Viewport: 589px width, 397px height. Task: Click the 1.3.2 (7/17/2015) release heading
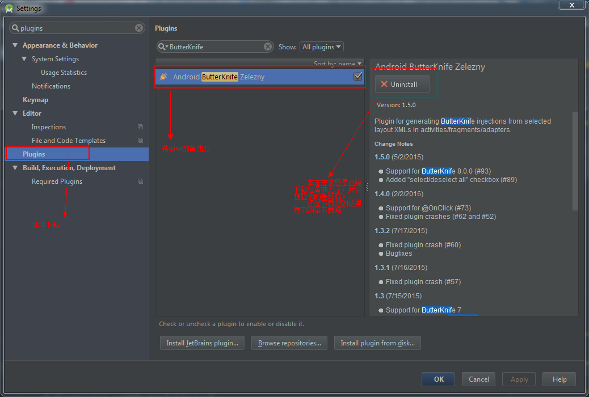(x=401, y=231)
